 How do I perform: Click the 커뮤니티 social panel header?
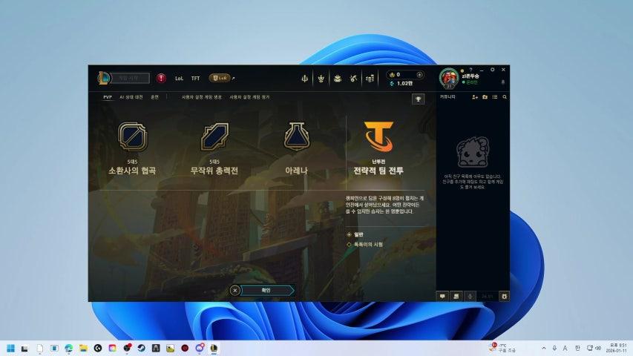pyautogui.click(x=447, y=97)
